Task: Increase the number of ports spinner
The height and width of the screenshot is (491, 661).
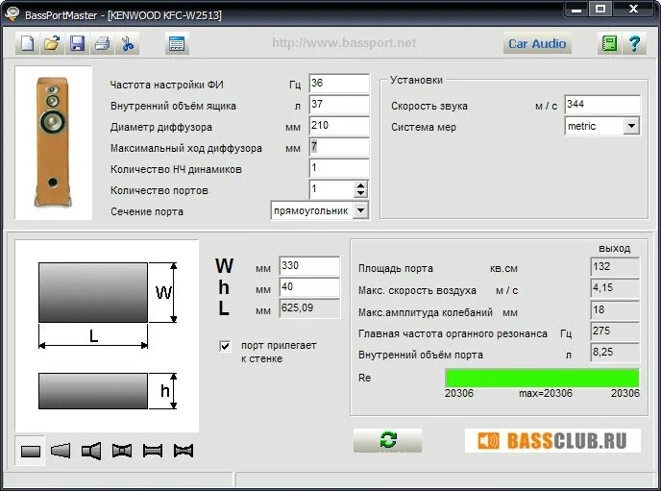Action: [360, 185]
